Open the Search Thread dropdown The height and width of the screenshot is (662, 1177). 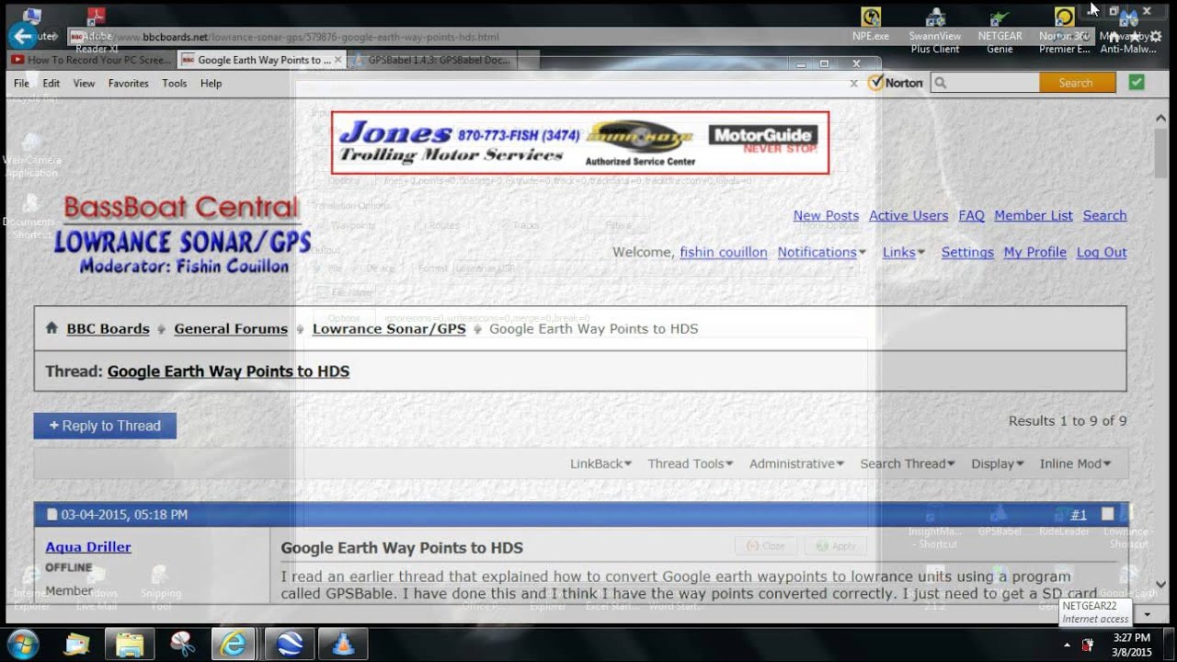click(x=908, y=463)
